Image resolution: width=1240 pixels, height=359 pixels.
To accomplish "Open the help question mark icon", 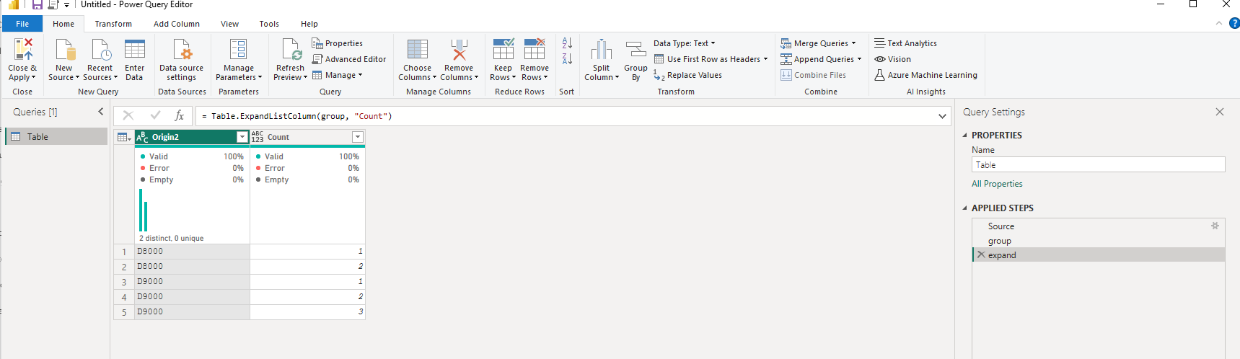I will pyautogui.click(x=1234, y=23).
